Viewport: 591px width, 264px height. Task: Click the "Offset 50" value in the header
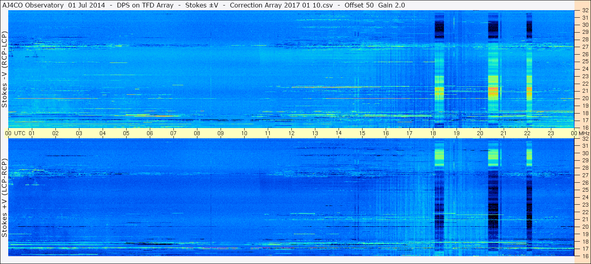[x=359, y=5]
